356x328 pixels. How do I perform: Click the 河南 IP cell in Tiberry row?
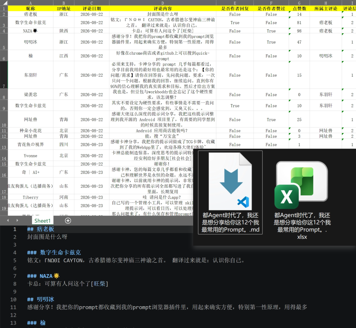[x=64, y=197]
